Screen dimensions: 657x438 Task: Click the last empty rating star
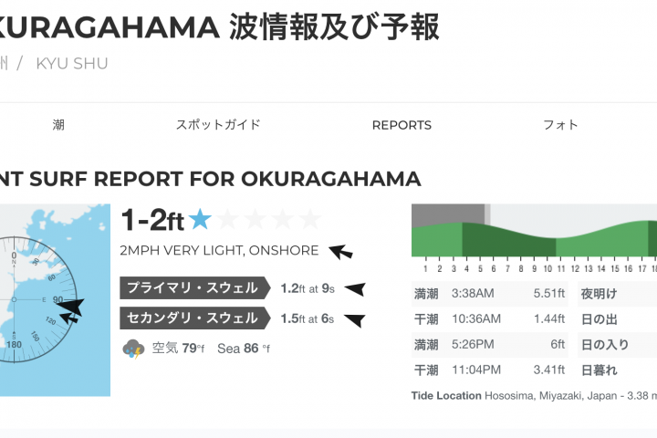[x=310, y=220]
